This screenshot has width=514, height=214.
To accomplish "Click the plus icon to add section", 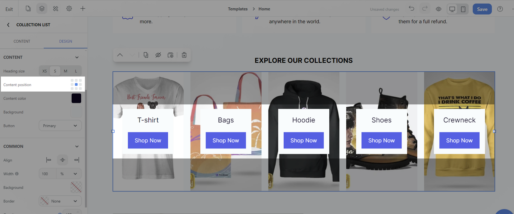I will pos(83,9).
